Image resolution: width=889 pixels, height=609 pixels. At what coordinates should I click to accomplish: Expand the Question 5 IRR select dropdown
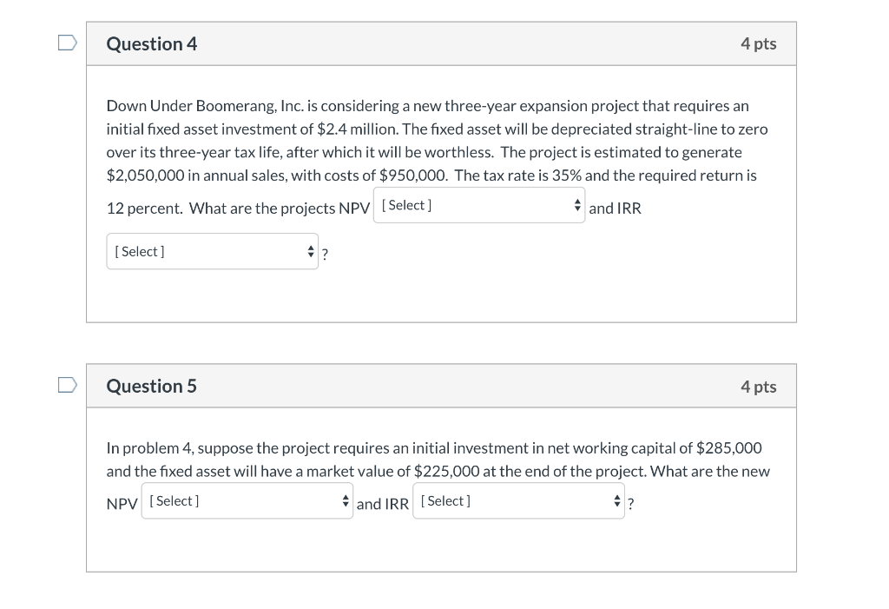click(x=518, y=501)
